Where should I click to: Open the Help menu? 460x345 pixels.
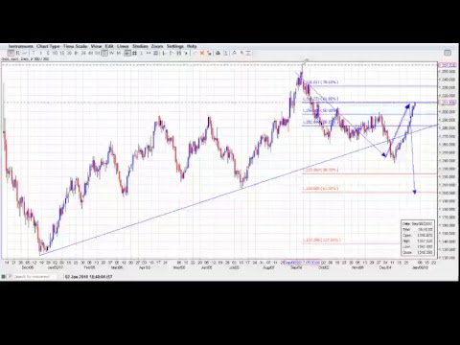coord(192,46)
